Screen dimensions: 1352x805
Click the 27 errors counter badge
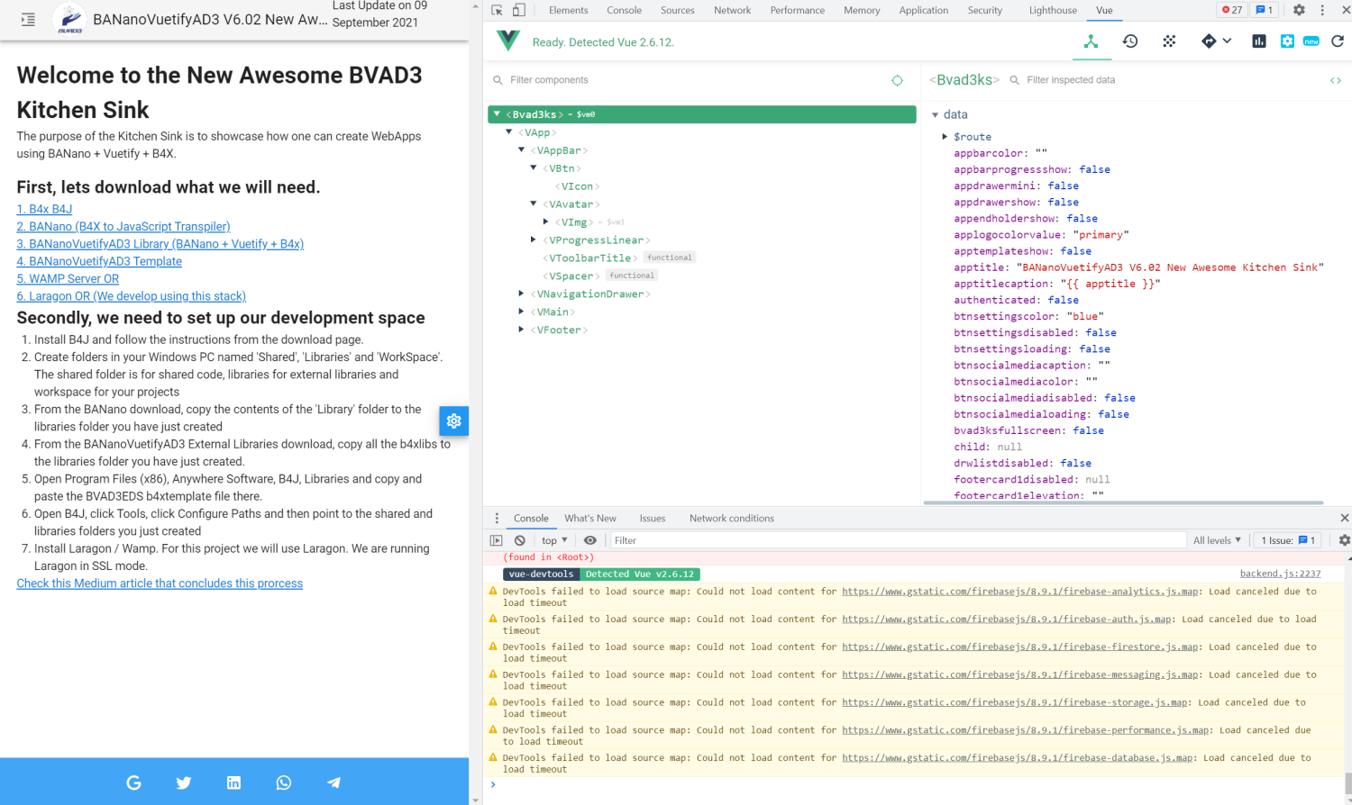click(x=1232, y=10)
